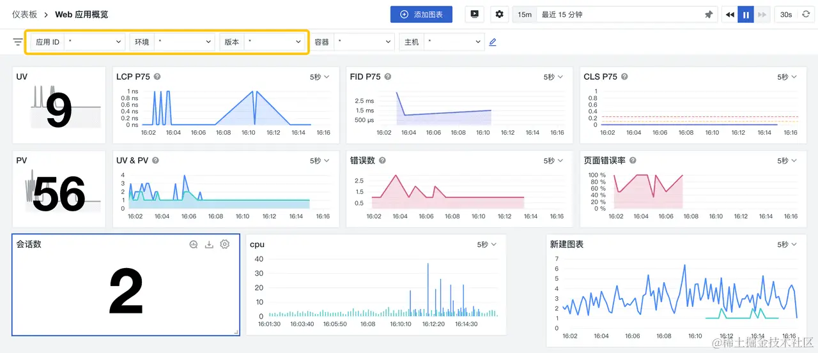The image size is (818, 353).
Task: Click the 页面错误率 panel title
Action: click(x=605, y=161)
